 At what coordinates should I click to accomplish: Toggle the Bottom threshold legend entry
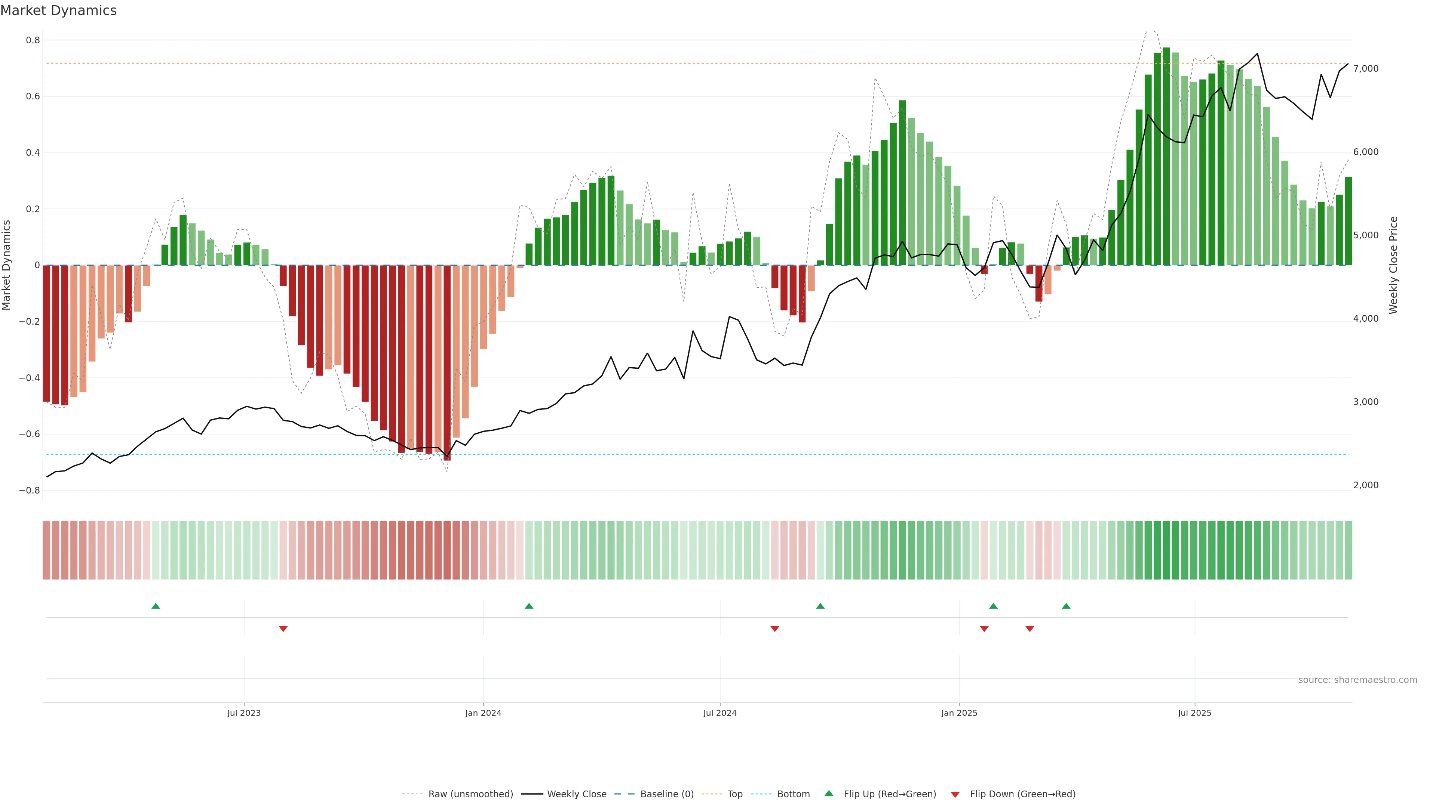793,794
